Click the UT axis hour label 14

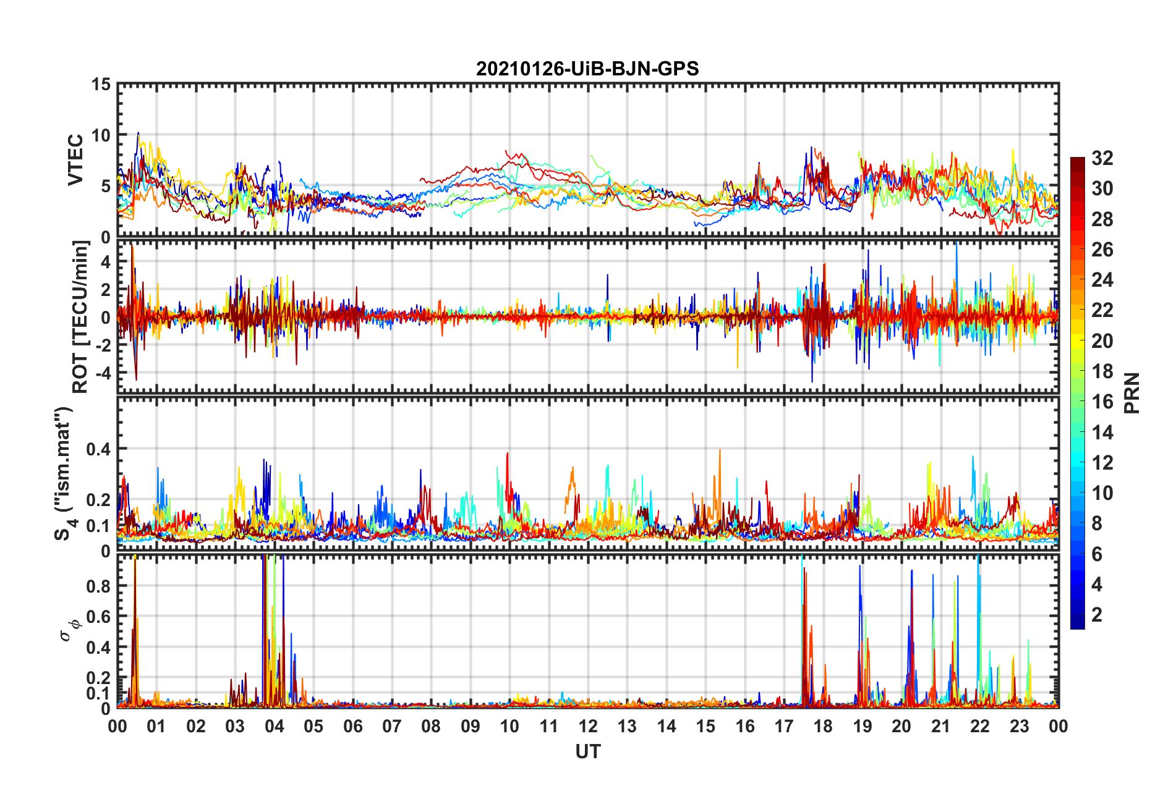pyautogui.click(x=667, y=726)
